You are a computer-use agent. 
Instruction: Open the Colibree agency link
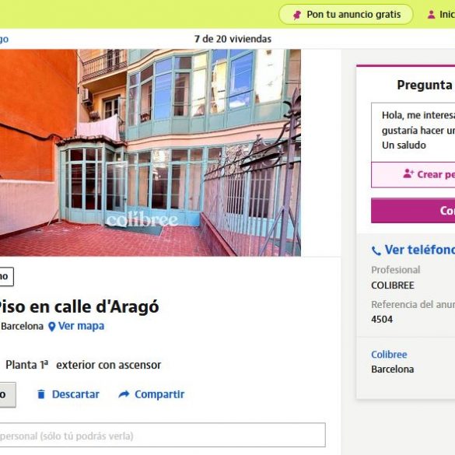click(389, 355)
